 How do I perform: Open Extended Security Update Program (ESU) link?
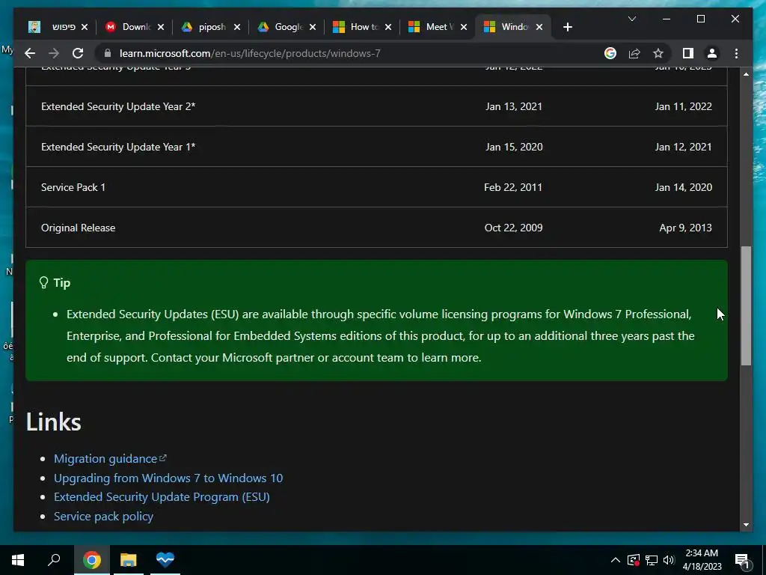click(162, 497)
